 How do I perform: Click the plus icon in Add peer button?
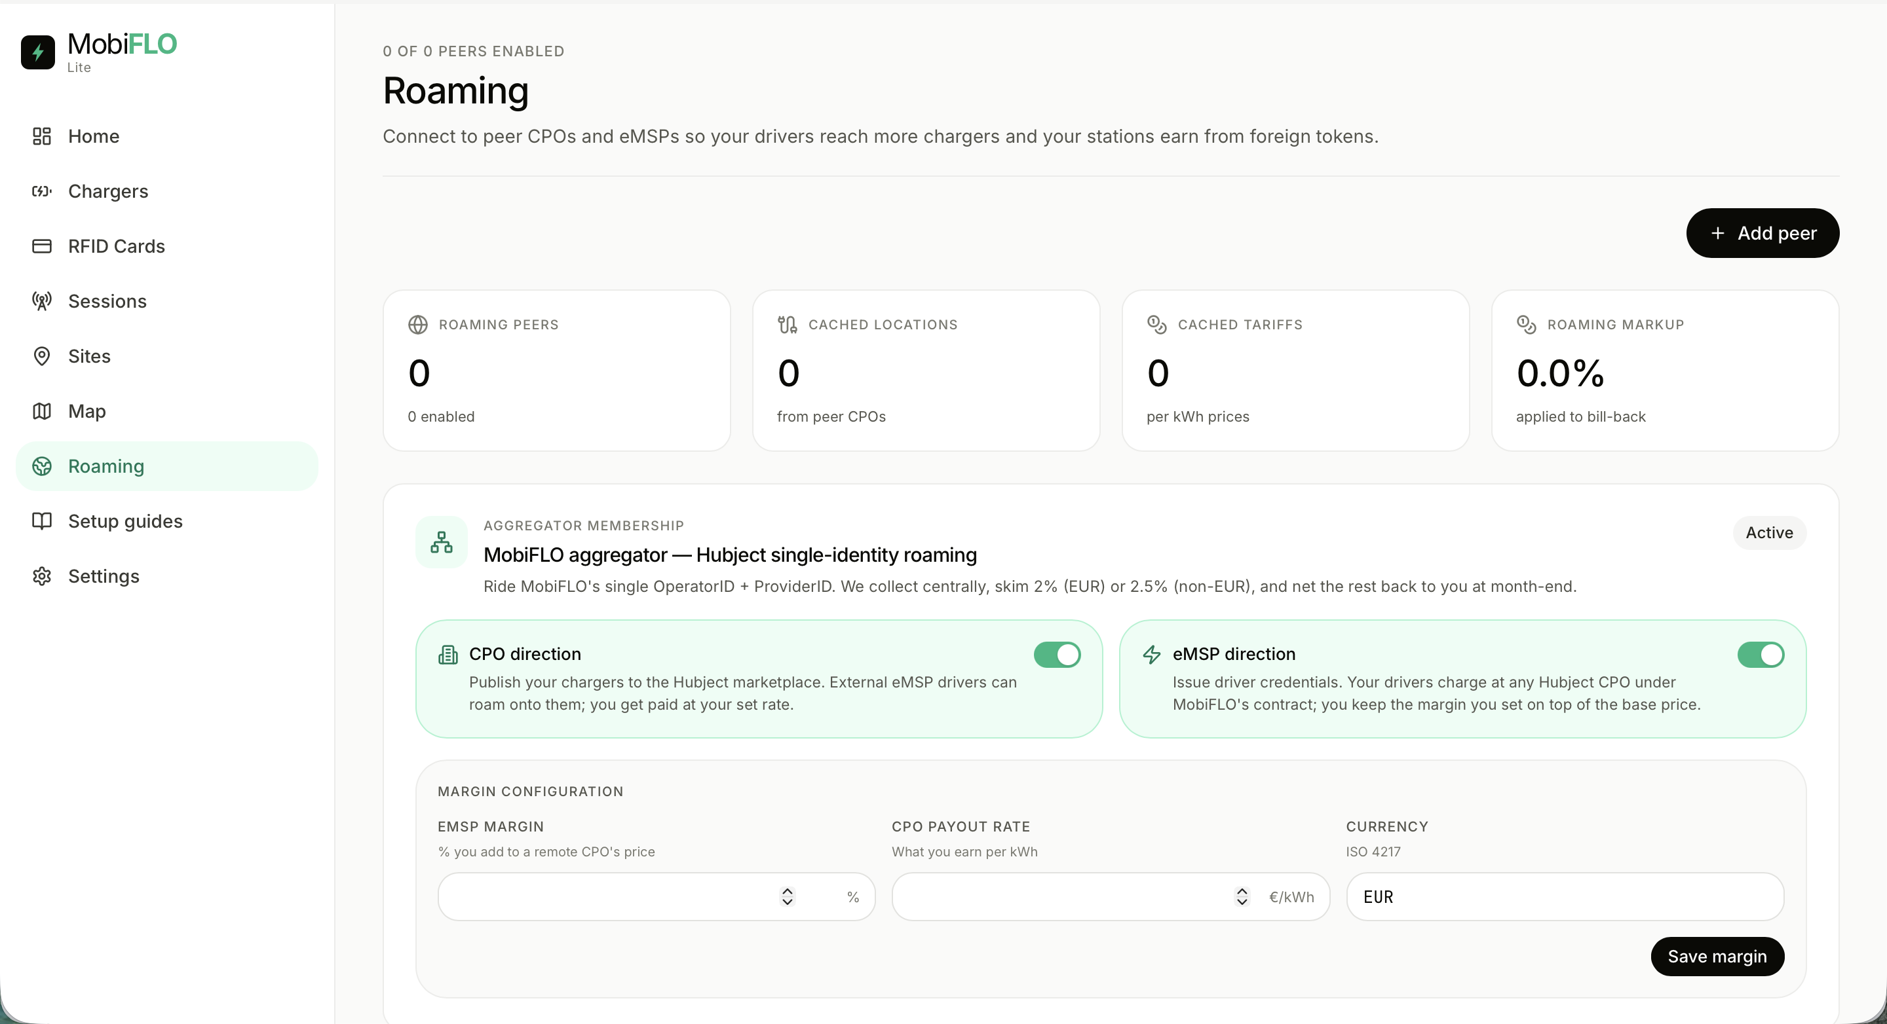pyautogui.click(x=1717, y=233)
